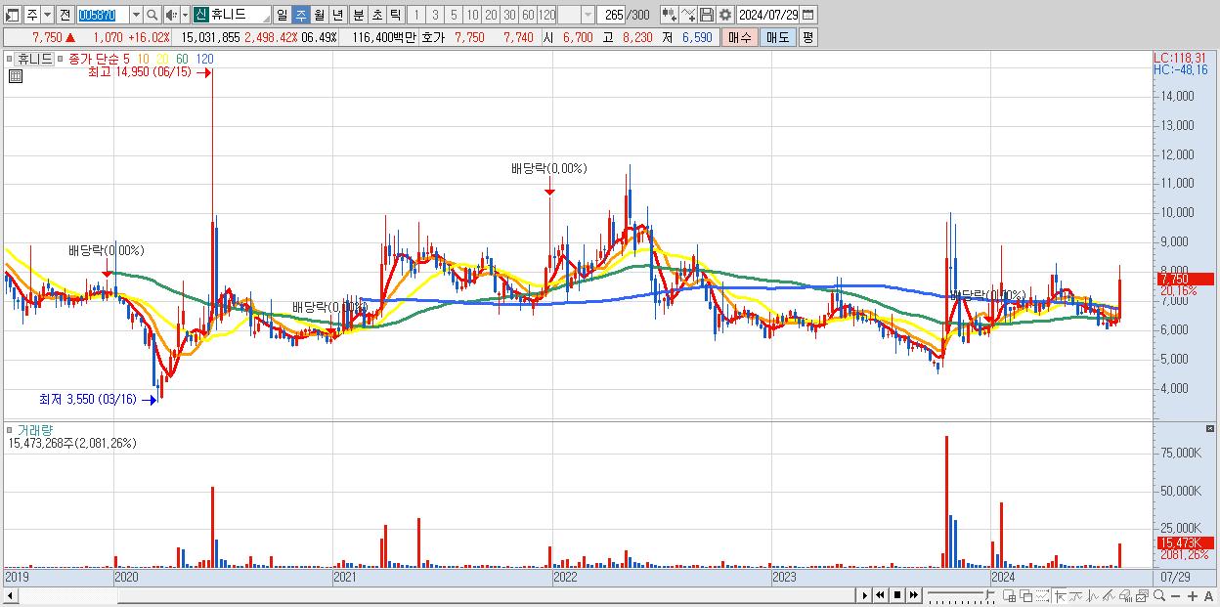
Task: Expand the speaker options dropdown arrow
Action: [x=185, y=15]
